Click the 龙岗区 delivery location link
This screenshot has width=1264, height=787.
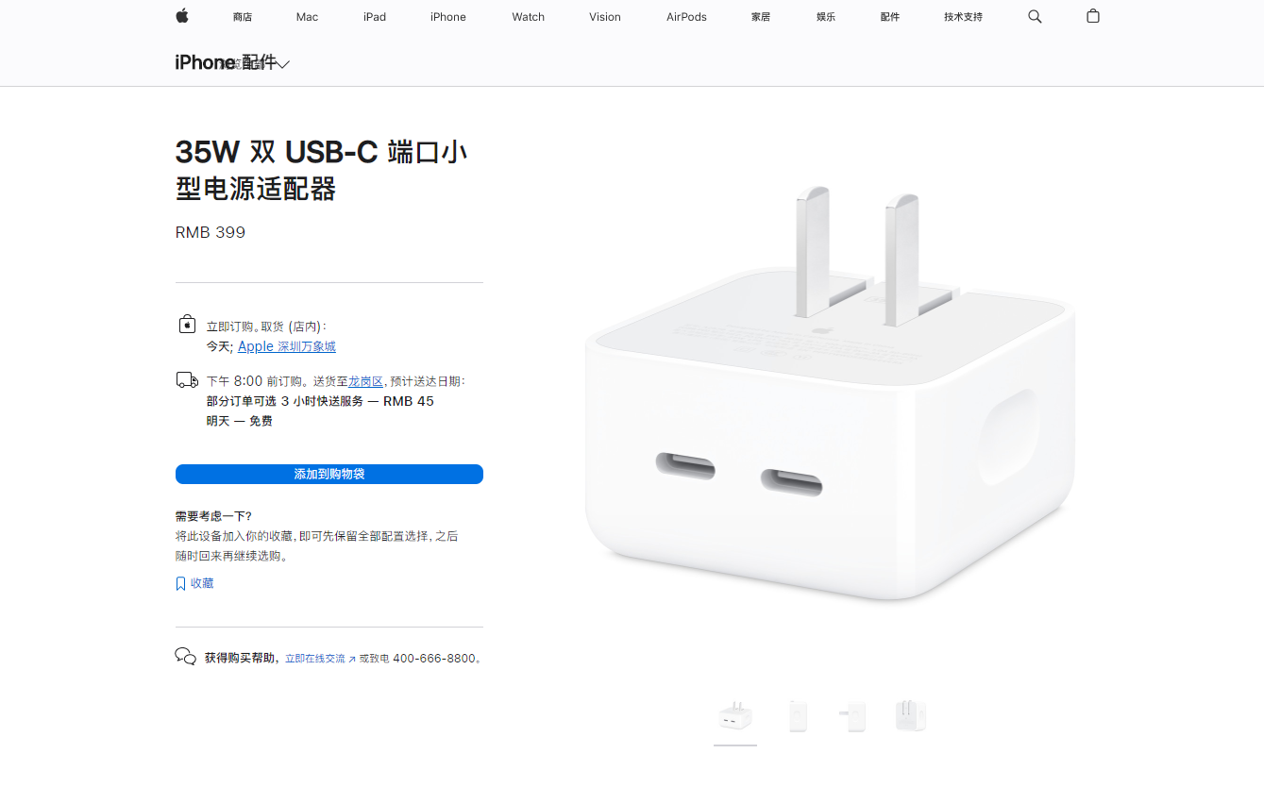pos(365,381)
